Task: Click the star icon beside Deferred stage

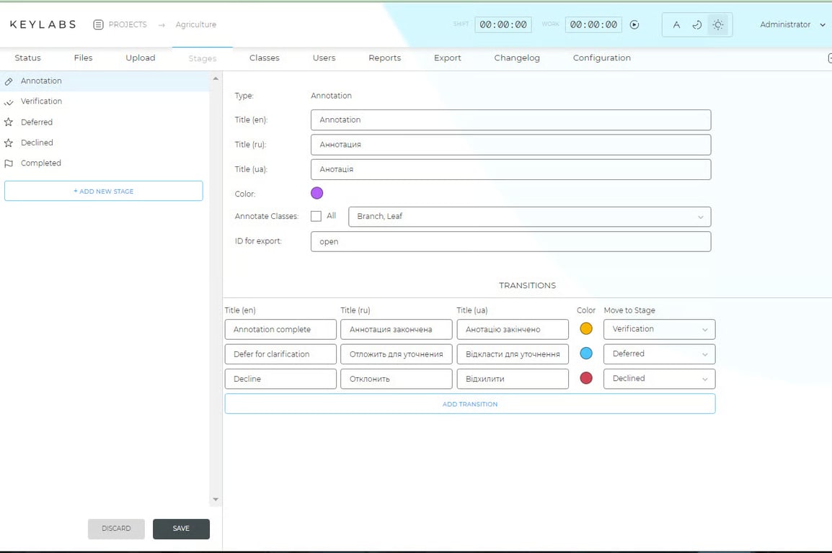Action: [x=9, y=122]
